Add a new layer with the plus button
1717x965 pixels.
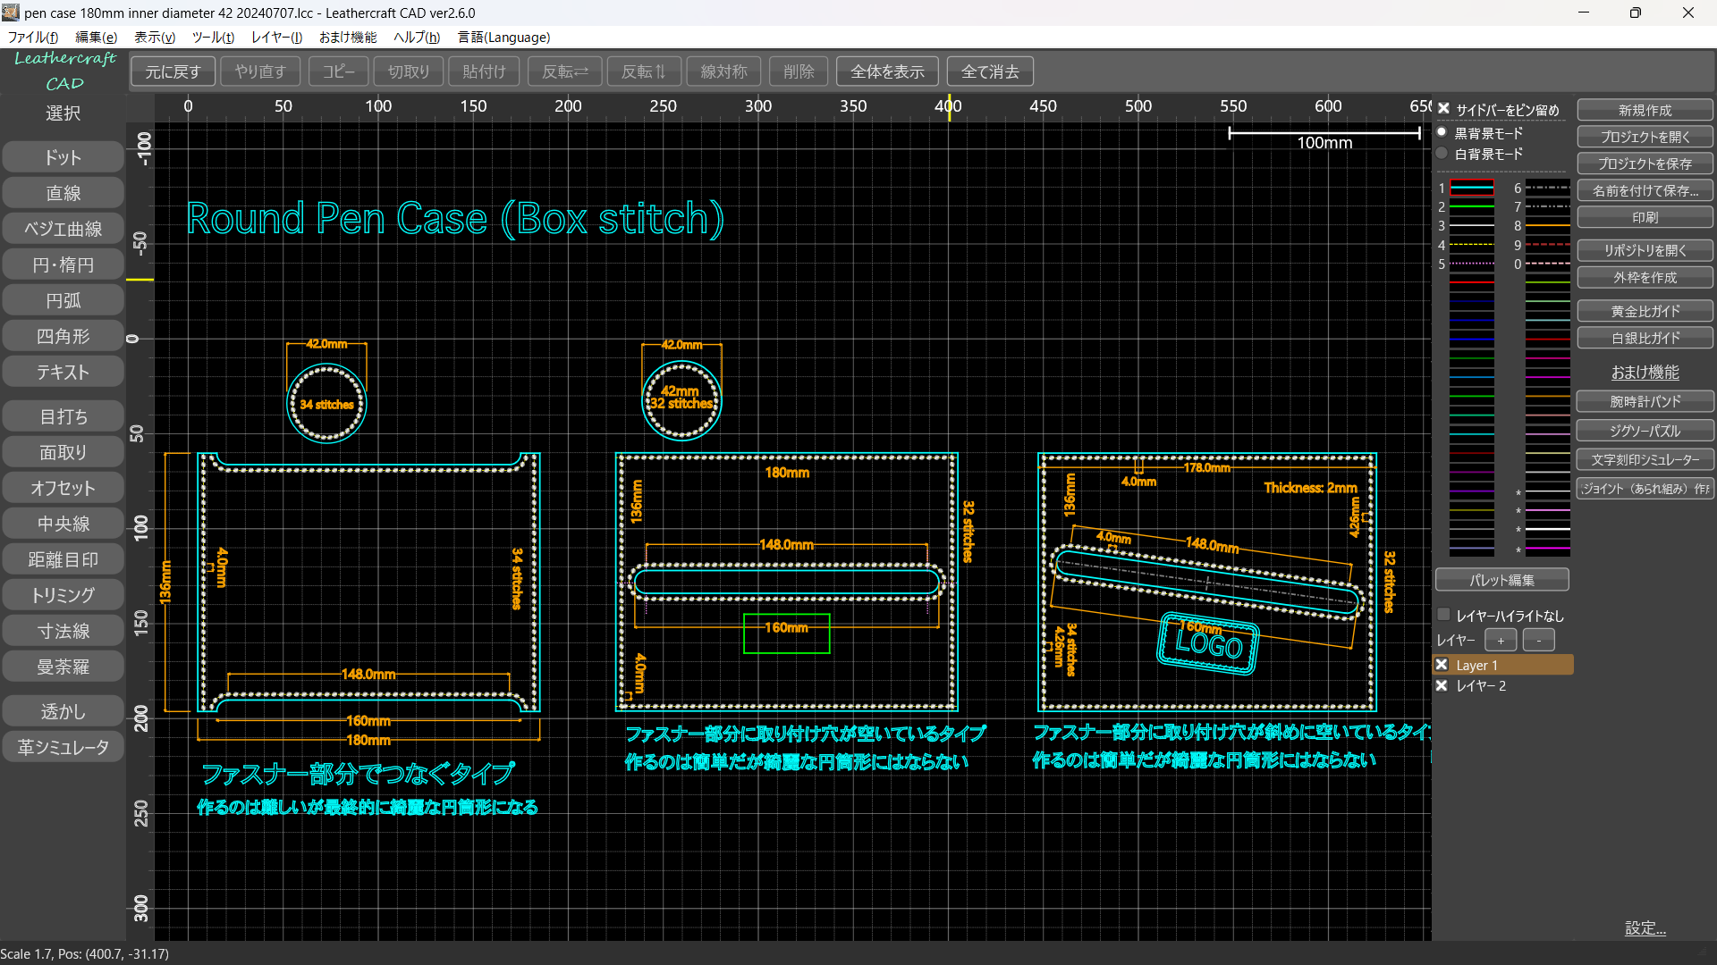[x=1501, y=640]
